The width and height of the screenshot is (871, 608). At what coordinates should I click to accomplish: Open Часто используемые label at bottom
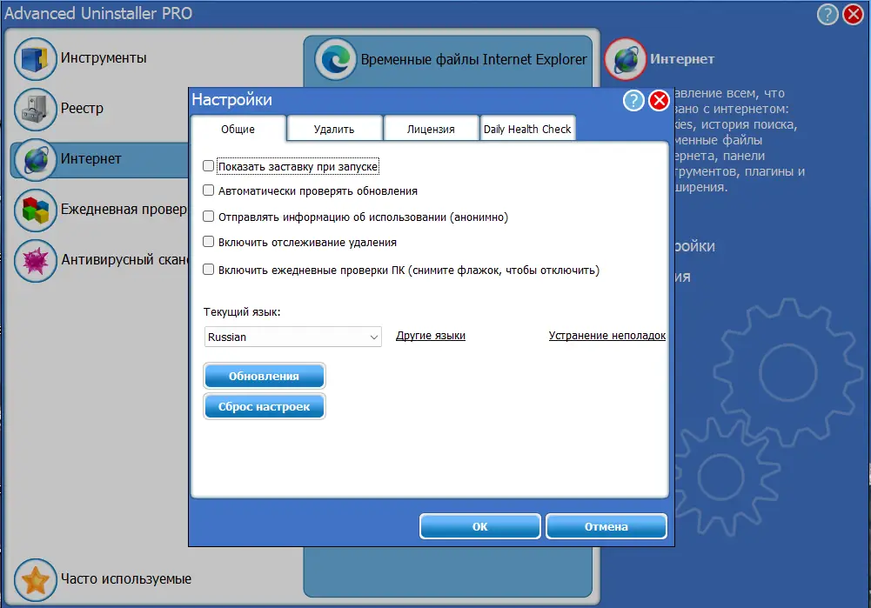[x=126, y=578]
